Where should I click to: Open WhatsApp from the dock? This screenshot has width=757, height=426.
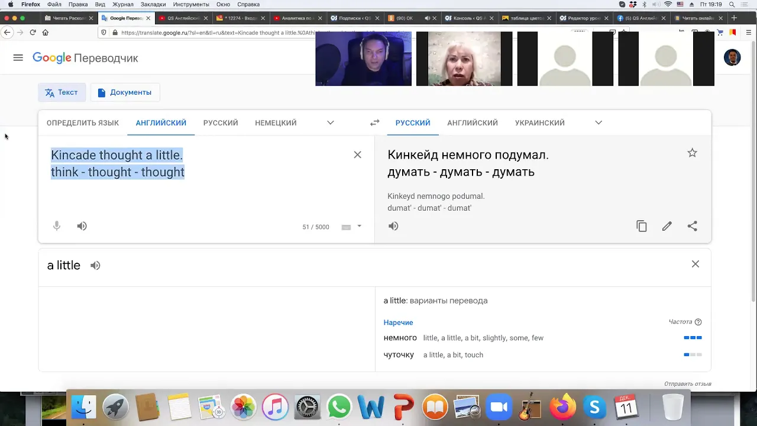(x=339, y=408)
